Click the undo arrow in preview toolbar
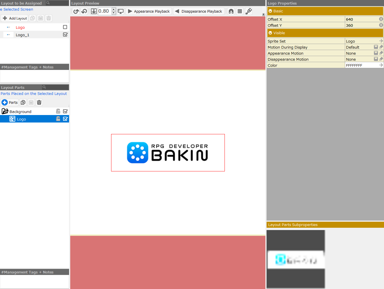Screen dimensions: 384x289 tap(76, 11)
